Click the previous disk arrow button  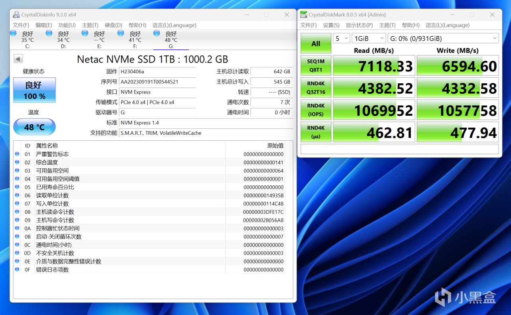click(x=18, y=59)
